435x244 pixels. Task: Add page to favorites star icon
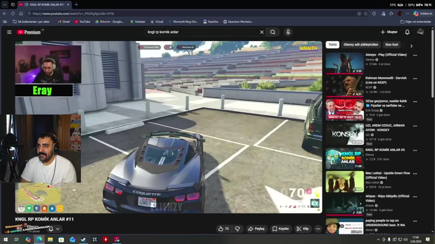click(x=366, y=14)
